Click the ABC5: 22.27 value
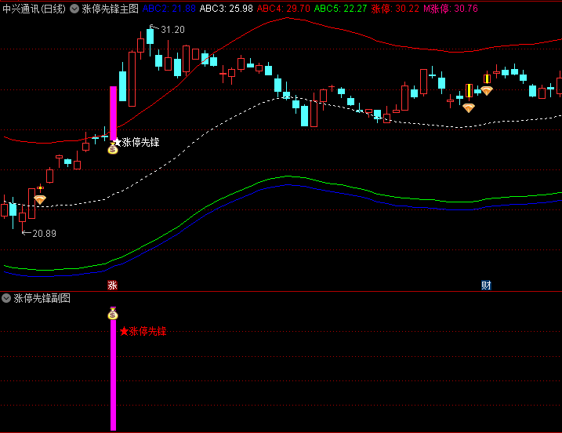The image size is (562, 433). [340, 9]
